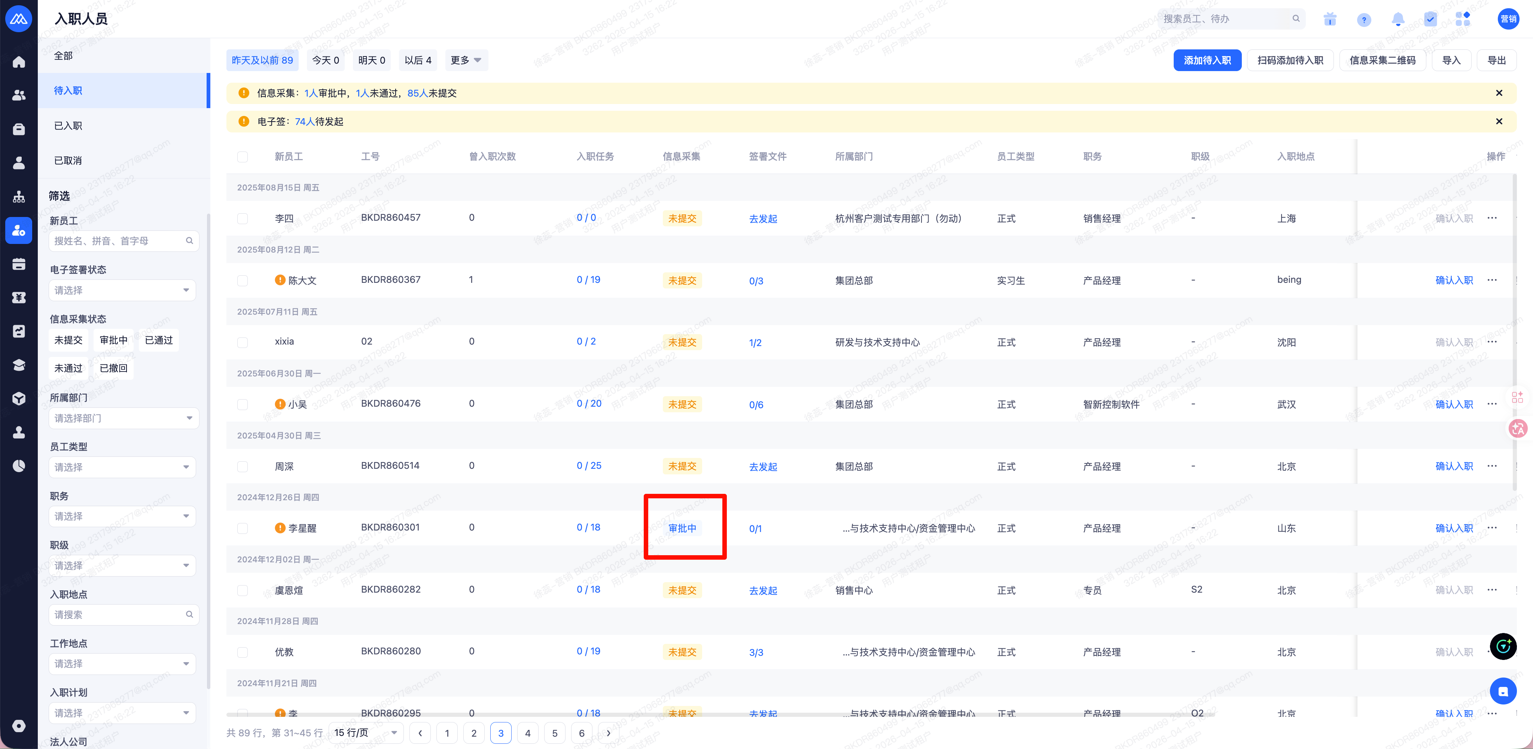1533x749 pixels.
Task: Select the checkbox beside 周深
Action: click(242, 467)
